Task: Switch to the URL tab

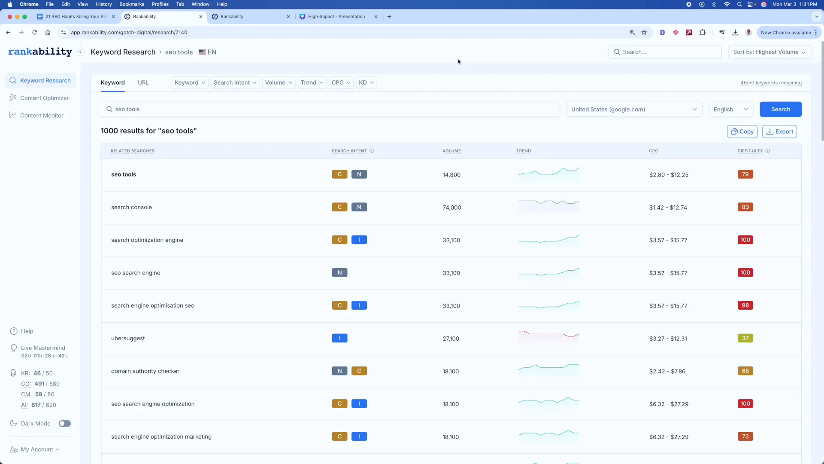Action: (143, 82)
